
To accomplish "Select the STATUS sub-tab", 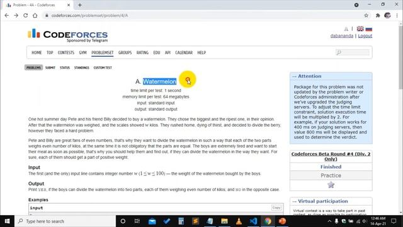I will (65, 67).
